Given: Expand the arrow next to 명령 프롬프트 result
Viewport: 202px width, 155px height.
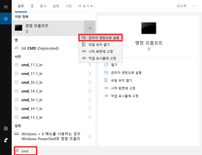Looking at the screenshot, I should (90, 28).
